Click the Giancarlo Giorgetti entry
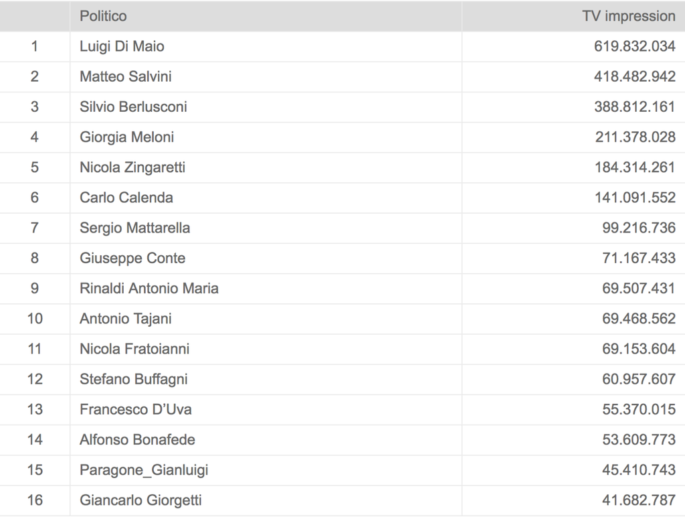The image size is (685, 517). pos(140,500)
